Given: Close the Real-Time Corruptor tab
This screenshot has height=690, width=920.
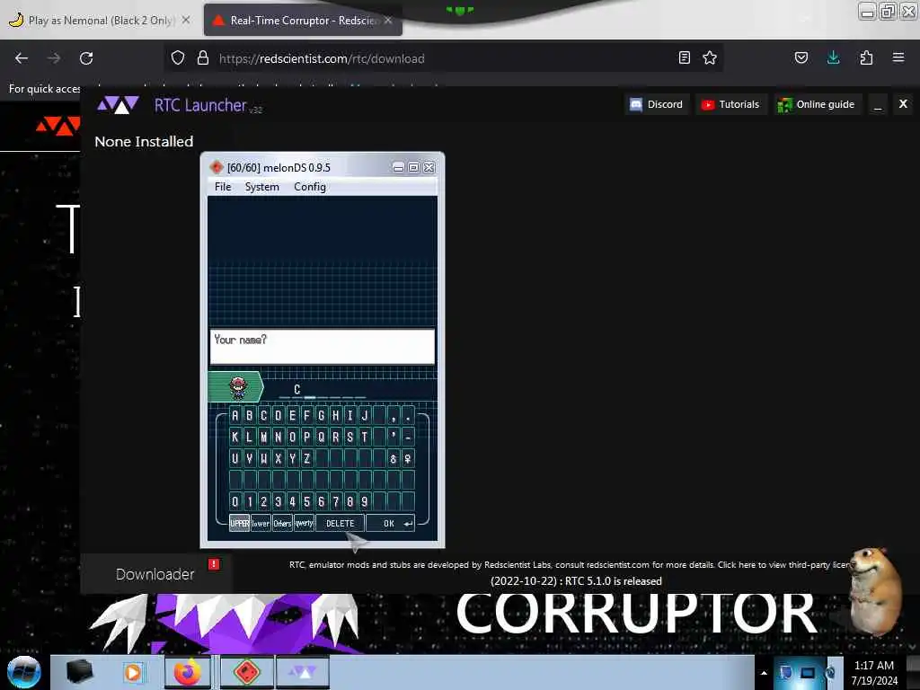Looking at the screenshot, I should click(388, 20).
